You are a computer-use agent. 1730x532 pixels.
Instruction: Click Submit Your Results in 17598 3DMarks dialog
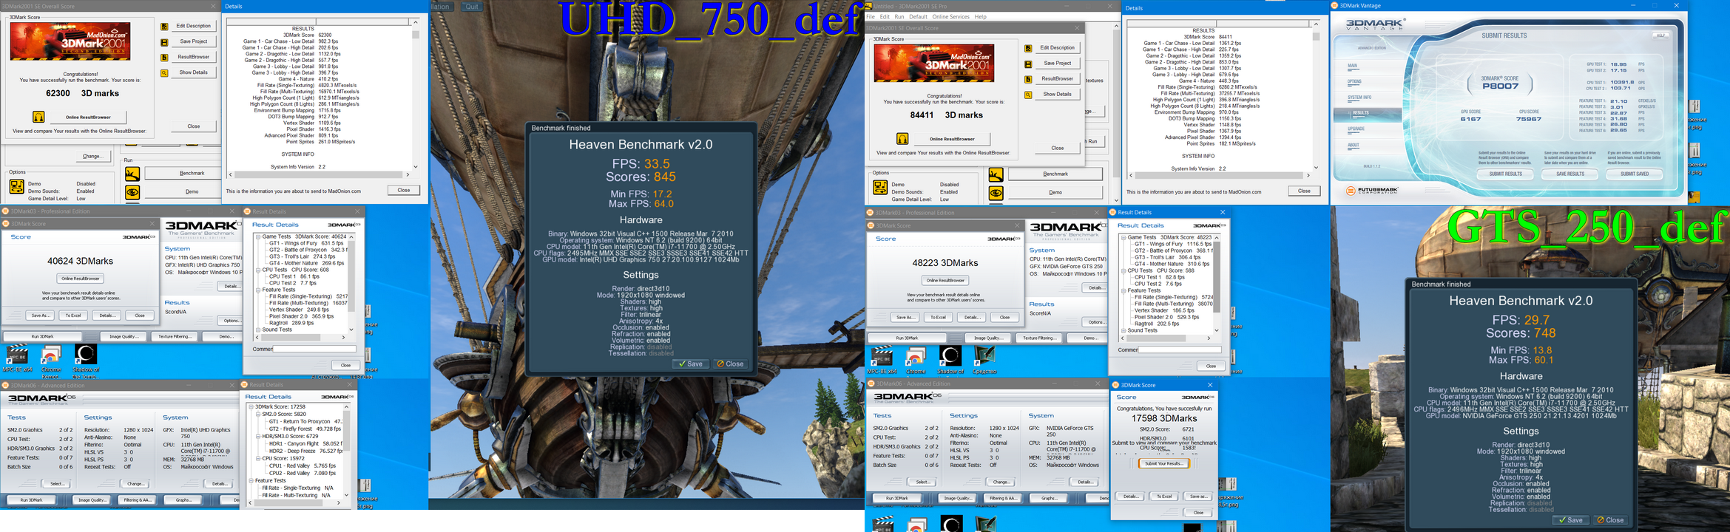tap(1163, 464)
